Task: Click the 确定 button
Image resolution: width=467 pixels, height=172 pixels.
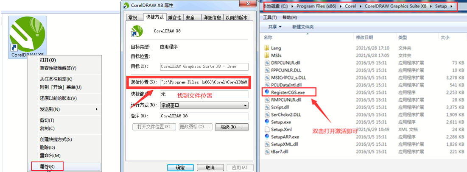Action: pyautogui.click(x=181, y=167)
